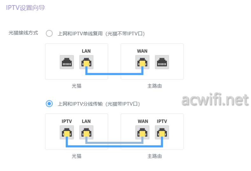
Task: Click the router WAN port in bottom diagram
Action: click(142, 132)
